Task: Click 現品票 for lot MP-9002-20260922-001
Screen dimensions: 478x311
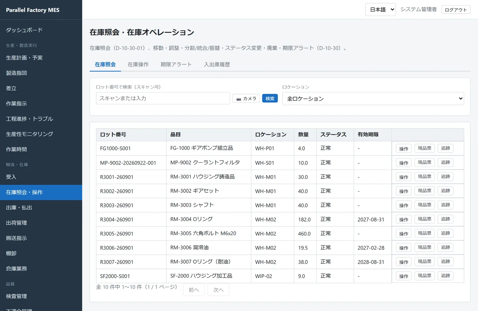Action: 425,163
